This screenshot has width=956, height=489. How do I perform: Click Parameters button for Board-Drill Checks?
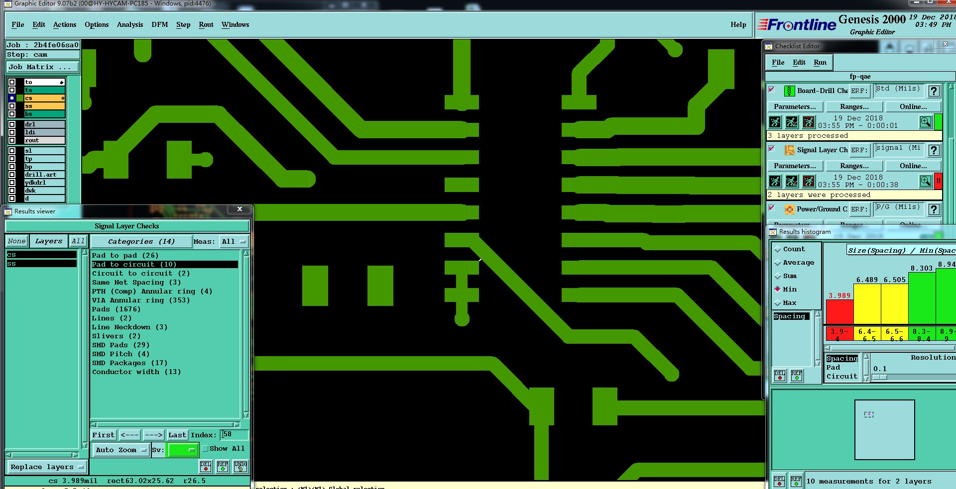[795, 107]
